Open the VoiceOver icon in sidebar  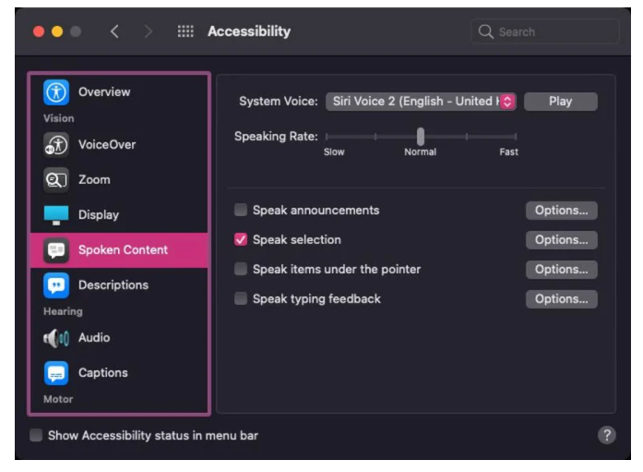(x=56, y=145)
